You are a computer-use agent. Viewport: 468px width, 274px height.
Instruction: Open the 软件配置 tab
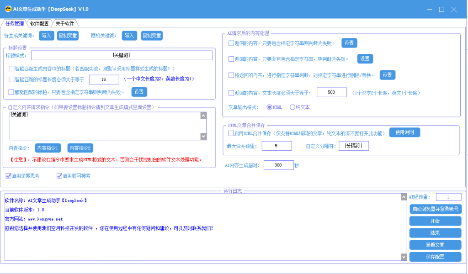pyautogui.click(x=39, y=24)
